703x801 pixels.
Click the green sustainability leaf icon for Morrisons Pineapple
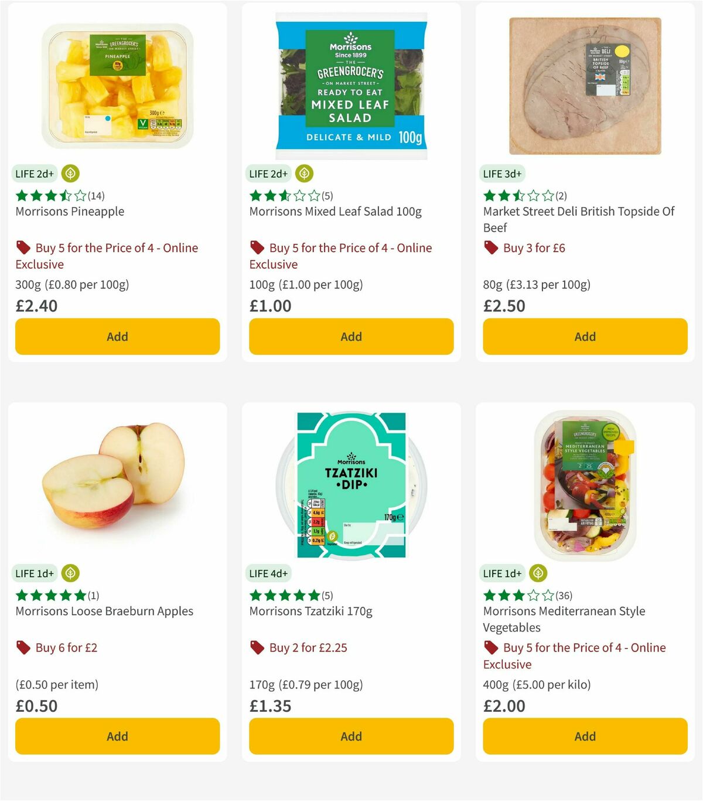click(69, 174)
